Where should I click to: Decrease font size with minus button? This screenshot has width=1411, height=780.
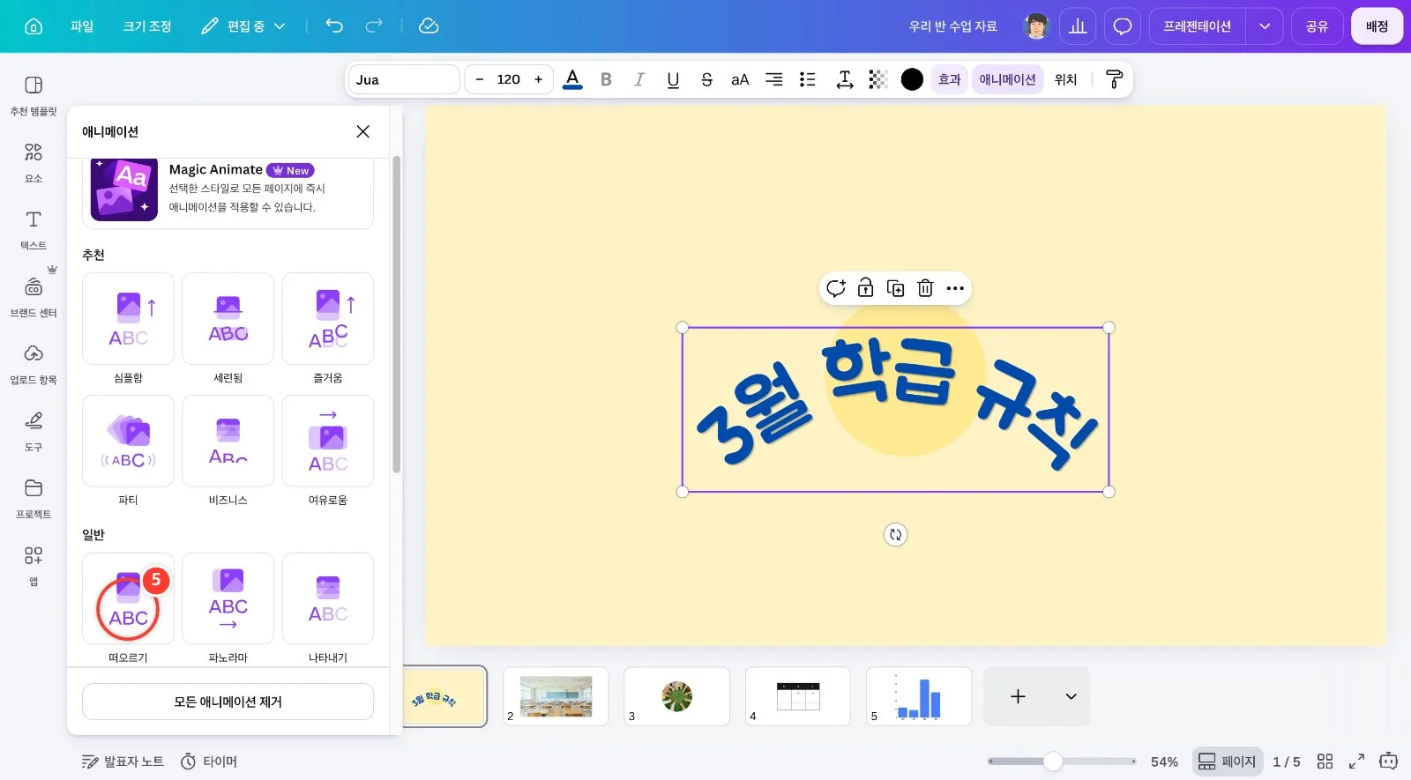tap(480, 79)
